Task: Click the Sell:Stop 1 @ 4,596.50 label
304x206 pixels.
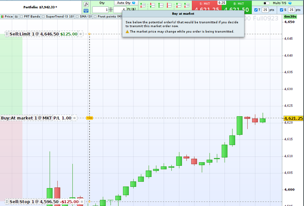Action: click(34, 202)
